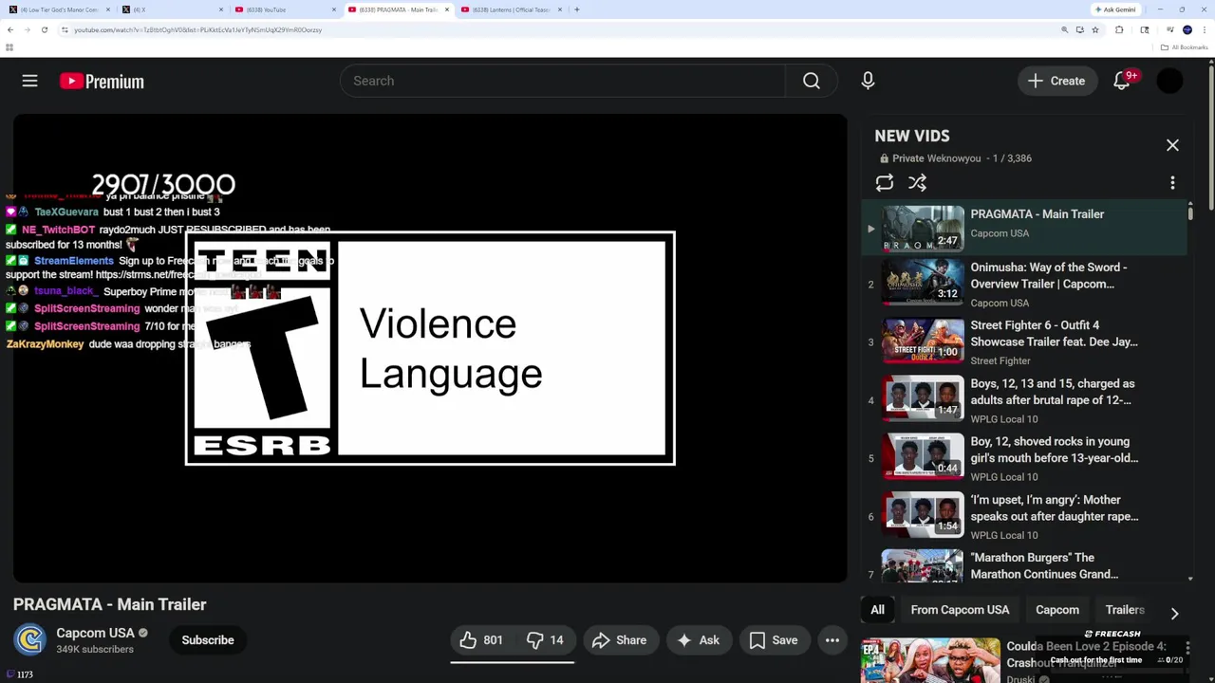This screenshot has height=683, width=1215.
Task: Open 'I'm upset, I'm angry' video
Action: click(1025, 516)
